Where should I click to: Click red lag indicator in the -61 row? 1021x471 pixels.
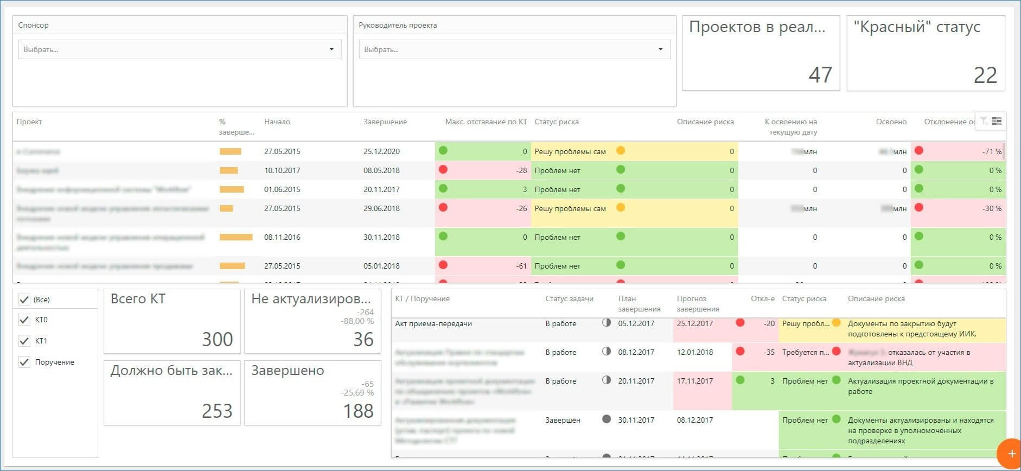tap(443, 265)
